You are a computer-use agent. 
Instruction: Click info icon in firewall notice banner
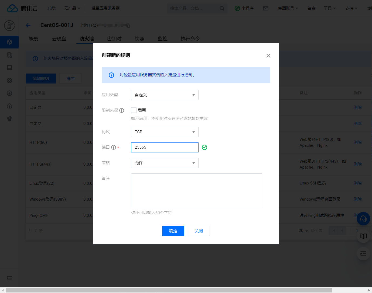(35, 58)
